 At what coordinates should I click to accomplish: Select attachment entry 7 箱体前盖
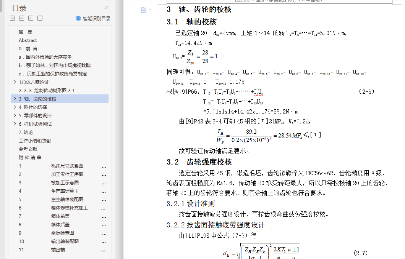click(x=62, y=216)
